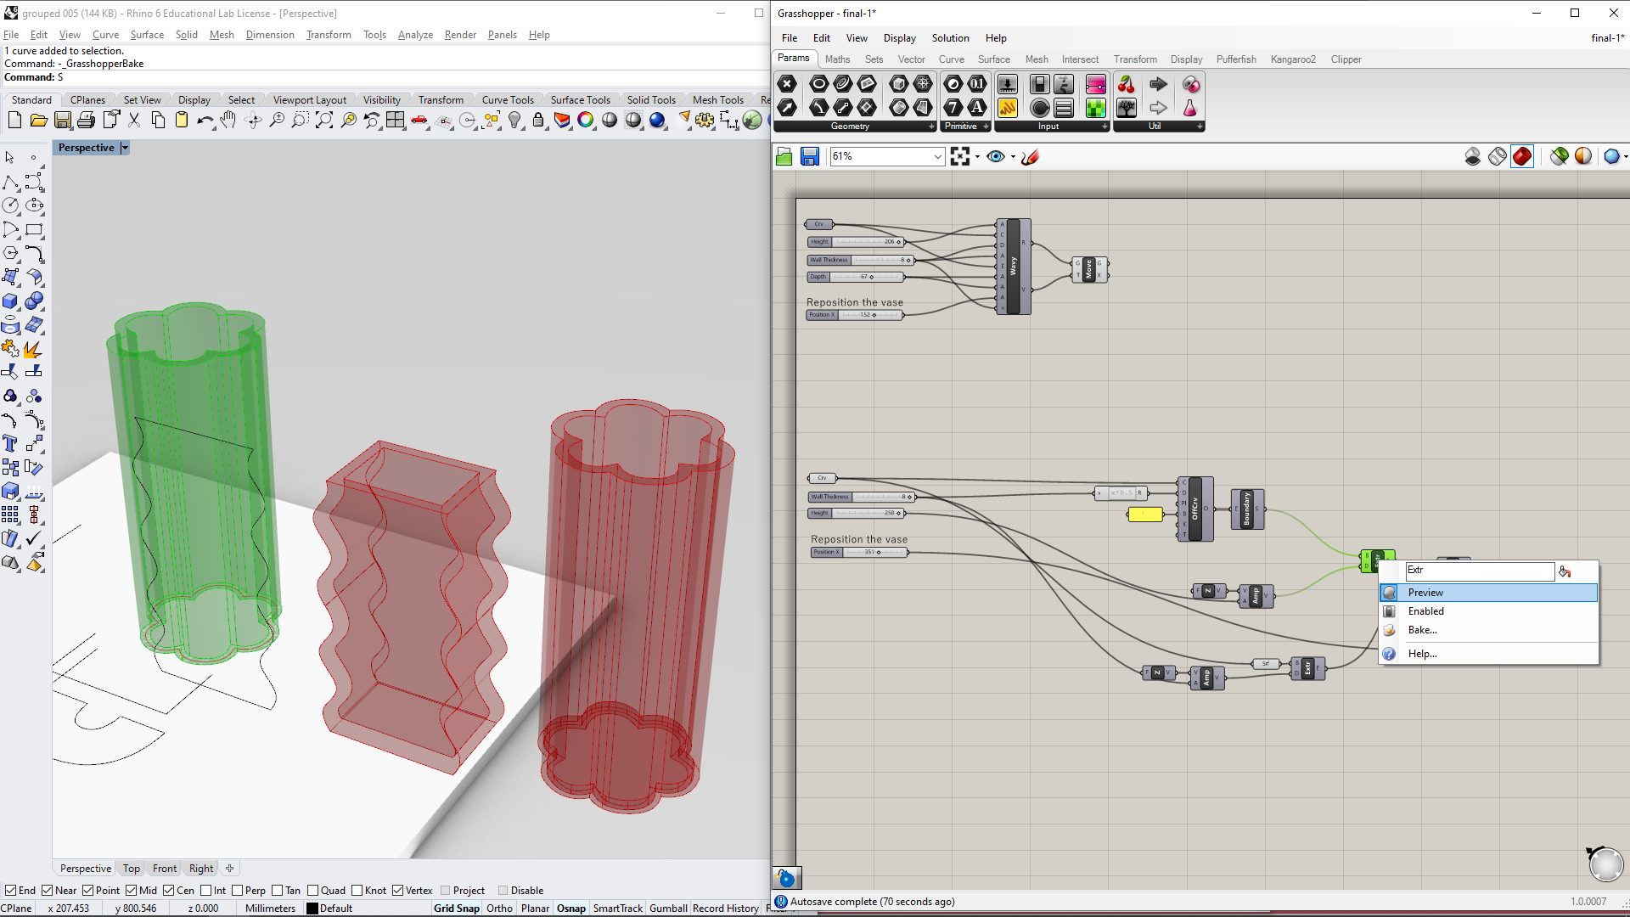
Task: Save the Grasshopper definition
Action: tap(809, 156)
